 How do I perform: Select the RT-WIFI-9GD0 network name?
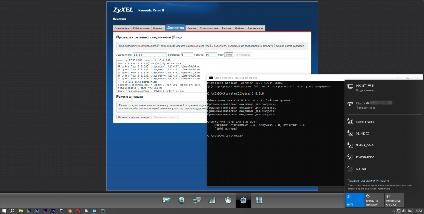[x=365, y=157]
